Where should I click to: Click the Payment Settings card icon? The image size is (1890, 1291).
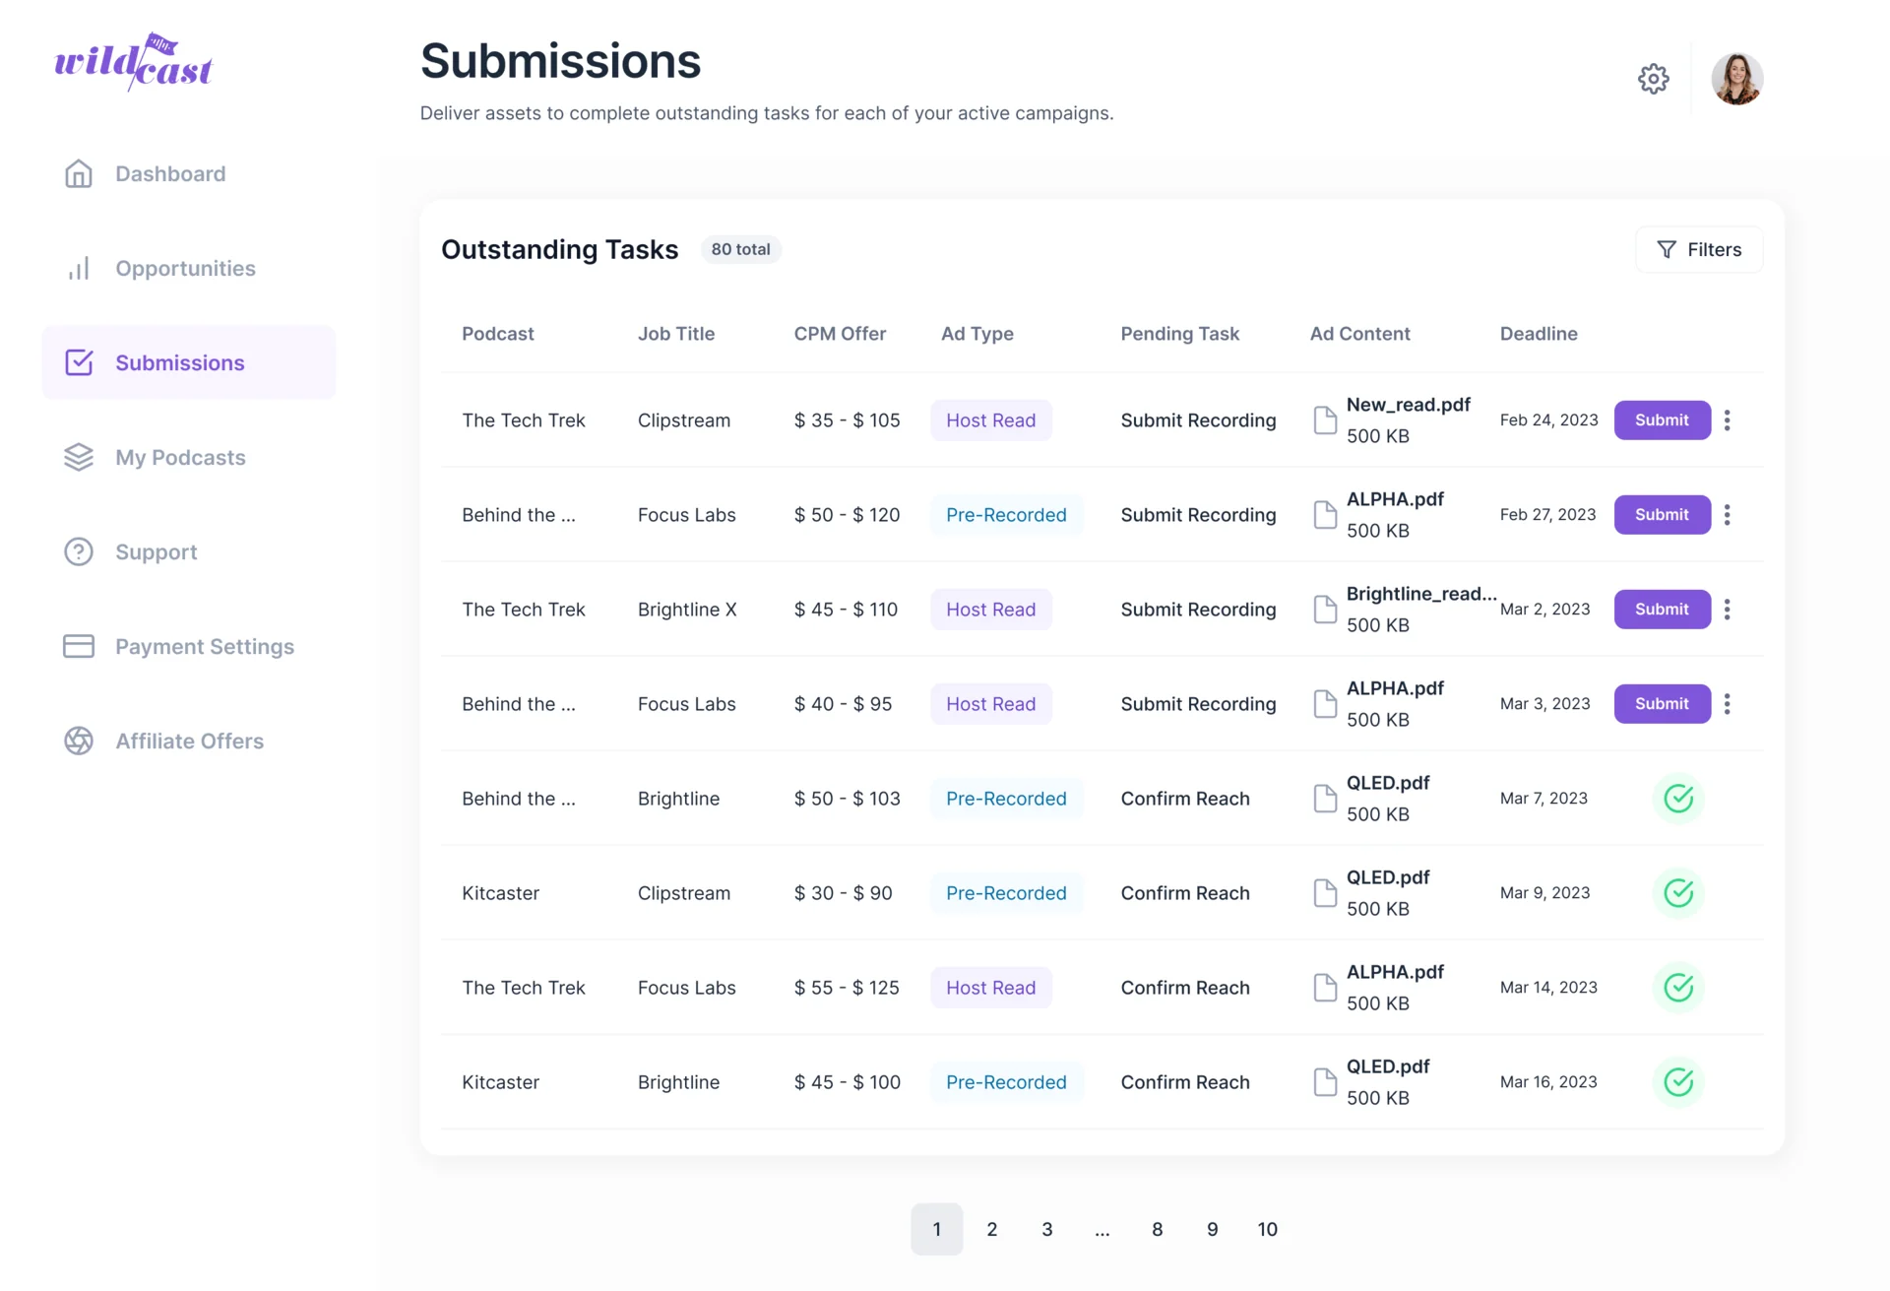pyautogui.click(x=79, y=646)
